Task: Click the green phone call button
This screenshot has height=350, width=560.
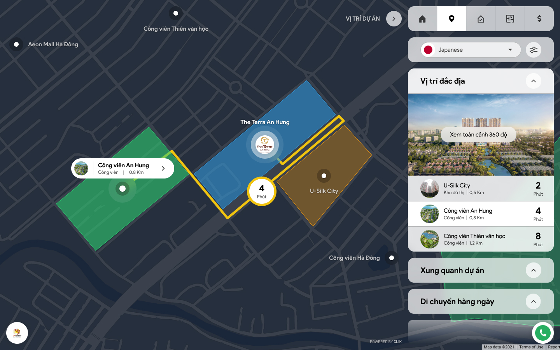Action: coord(543,333)
